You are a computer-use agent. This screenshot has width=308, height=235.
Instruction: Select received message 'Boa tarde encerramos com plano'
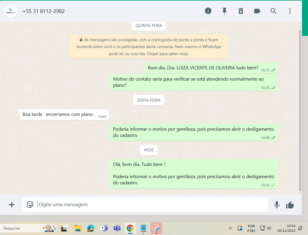64,115
